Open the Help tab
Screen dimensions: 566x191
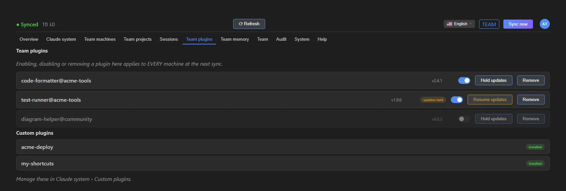click(x=322, y=39)
